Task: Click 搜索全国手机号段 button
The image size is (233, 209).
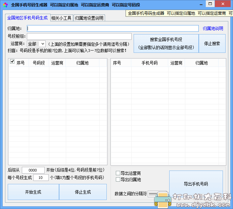Action: click(166, 43)
